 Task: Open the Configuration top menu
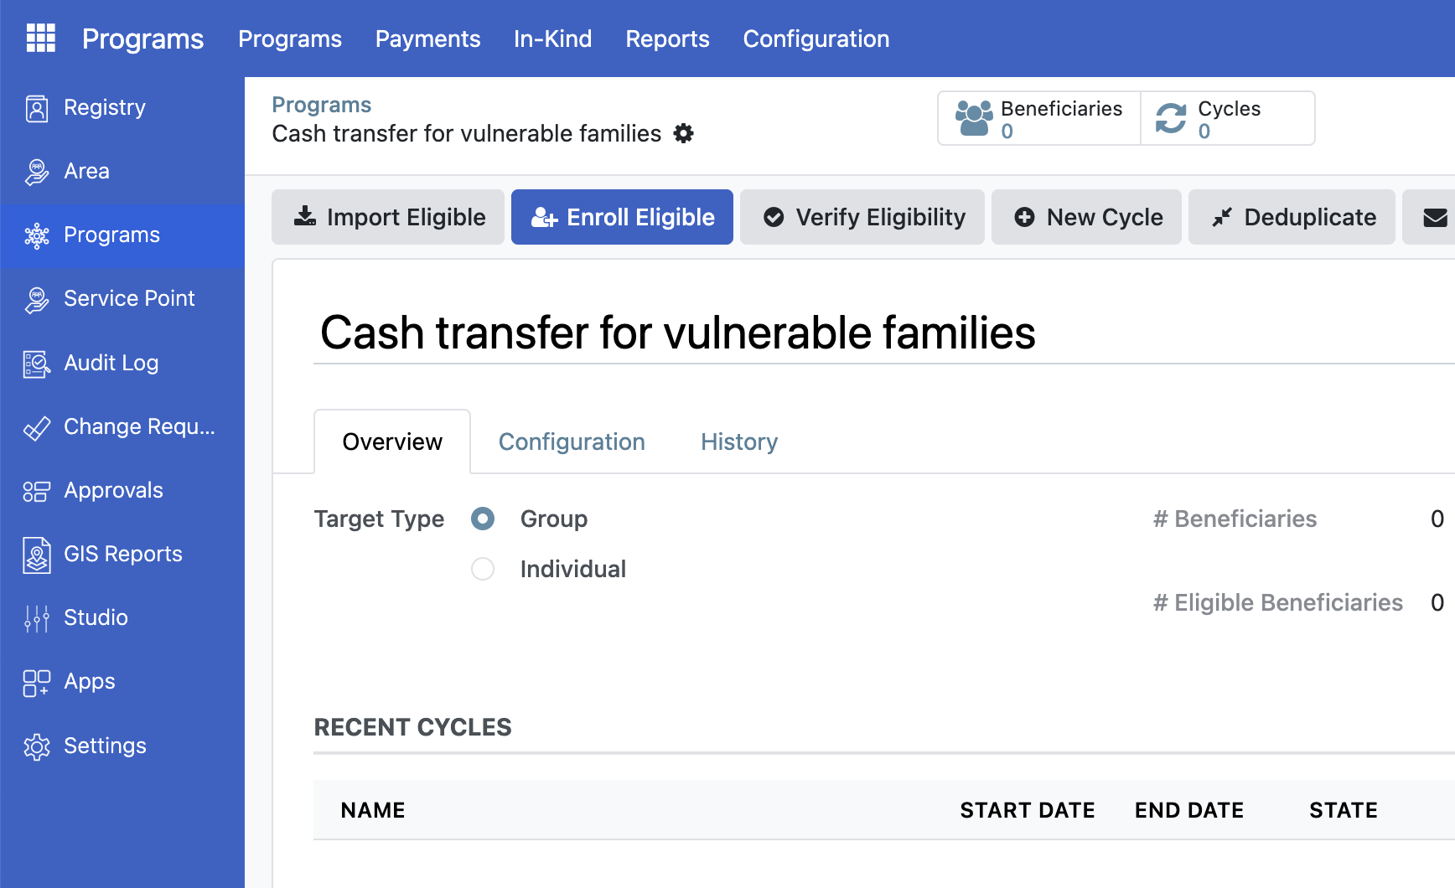(x=816, y=39)
